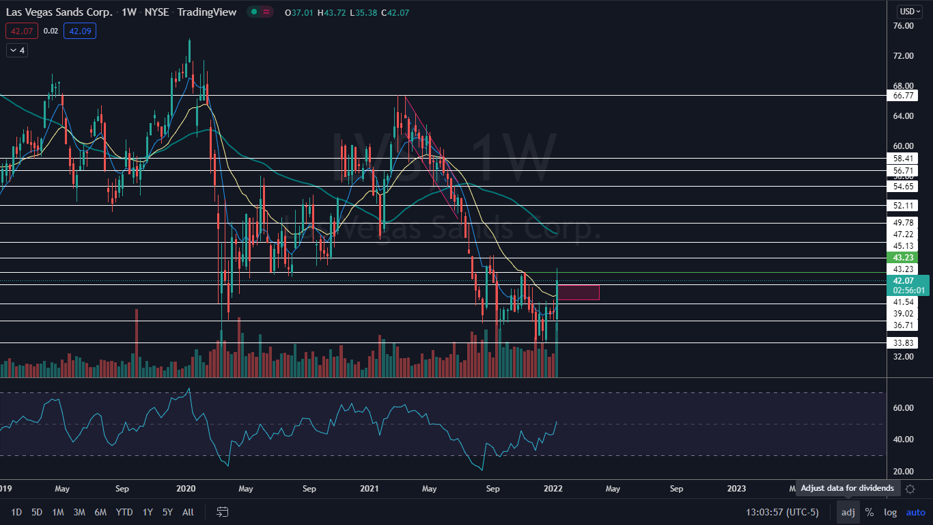Toggle adj dividend adjustment
Viewport: 933px width, 525px height.
pos(848,512)
